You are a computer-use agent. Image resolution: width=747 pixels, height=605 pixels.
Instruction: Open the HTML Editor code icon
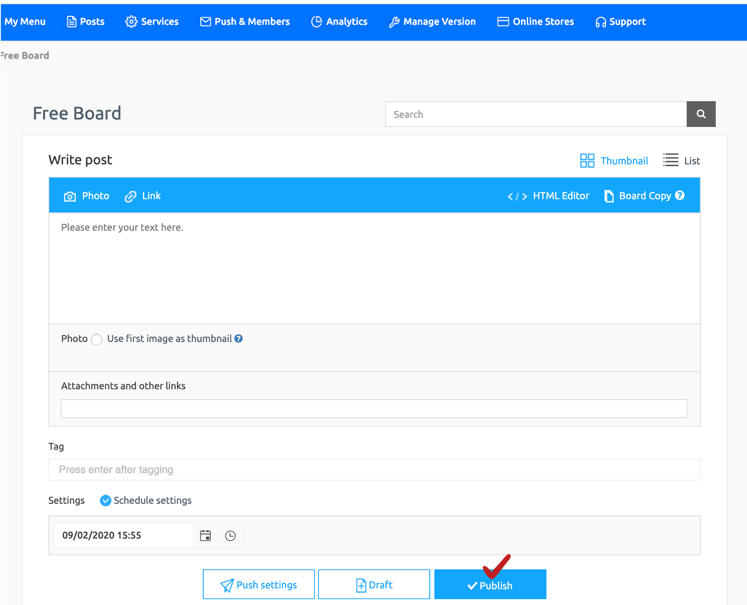(517, 196)
